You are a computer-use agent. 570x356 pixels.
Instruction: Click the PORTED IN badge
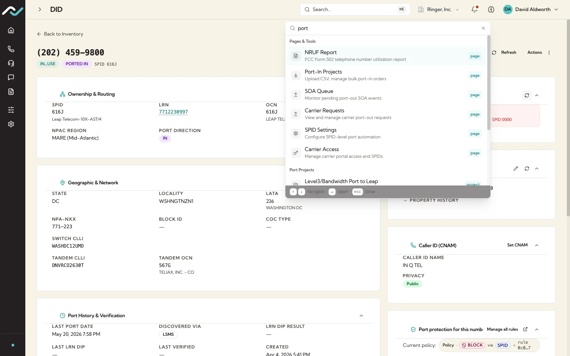point(77,64)
